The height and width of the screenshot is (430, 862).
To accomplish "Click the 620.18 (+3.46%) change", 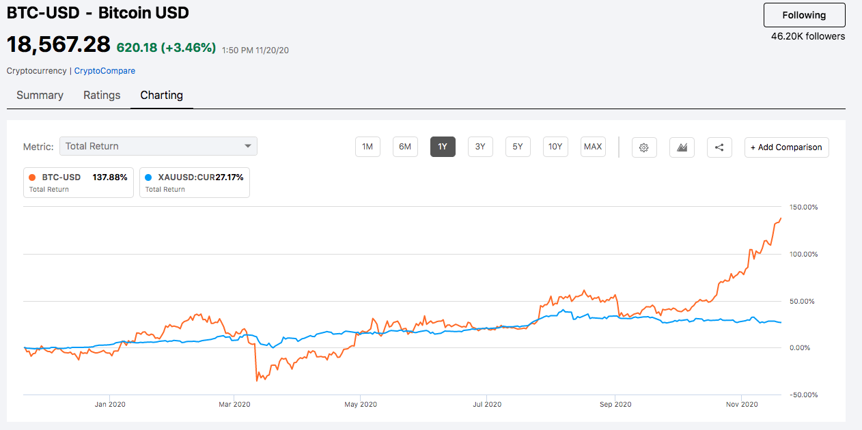I will (166, 48).
